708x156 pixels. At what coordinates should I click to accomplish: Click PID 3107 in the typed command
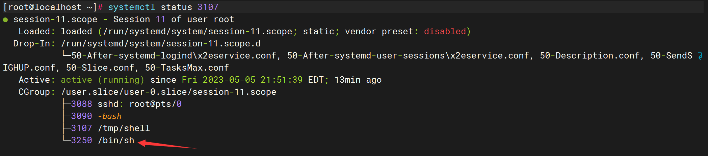(x=208, y=7)
